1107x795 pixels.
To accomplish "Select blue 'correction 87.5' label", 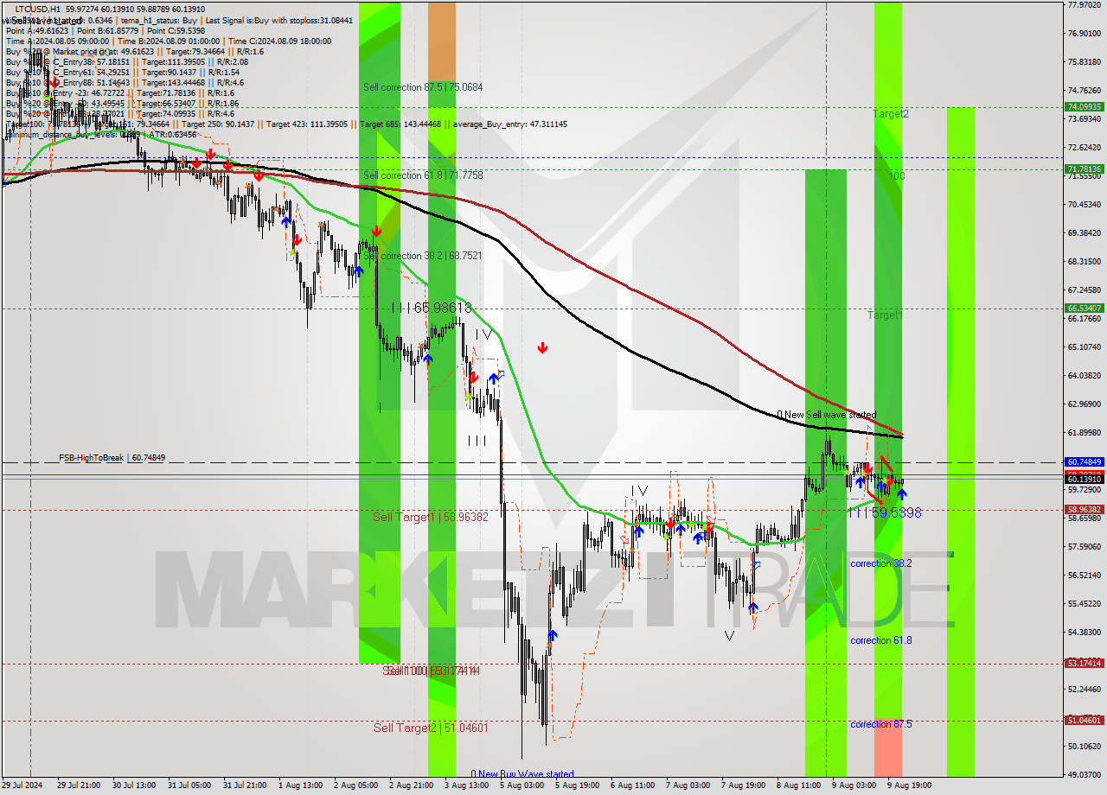I will (880, 724).
